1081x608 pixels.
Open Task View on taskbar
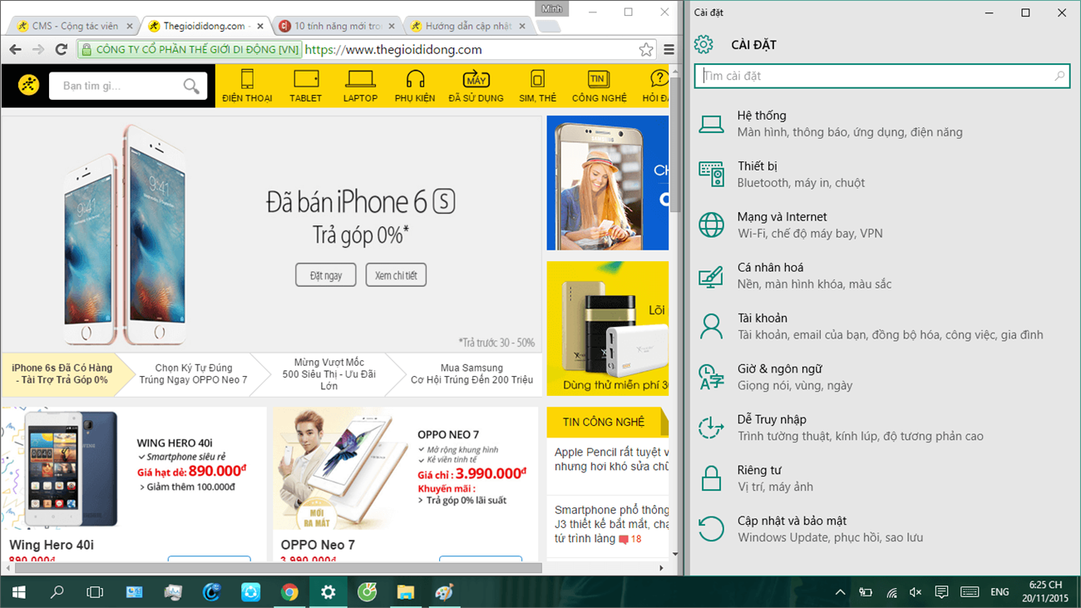click(96, 592)
